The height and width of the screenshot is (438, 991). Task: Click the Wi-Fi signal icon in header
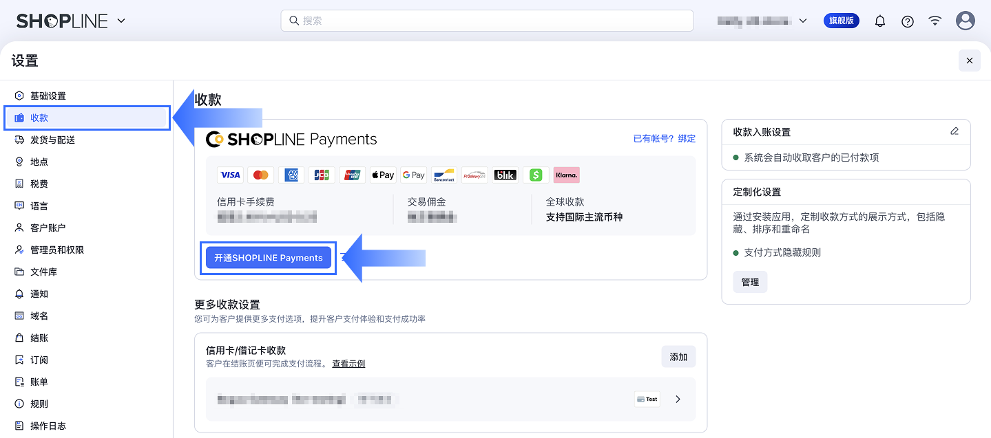pos(935,21)
